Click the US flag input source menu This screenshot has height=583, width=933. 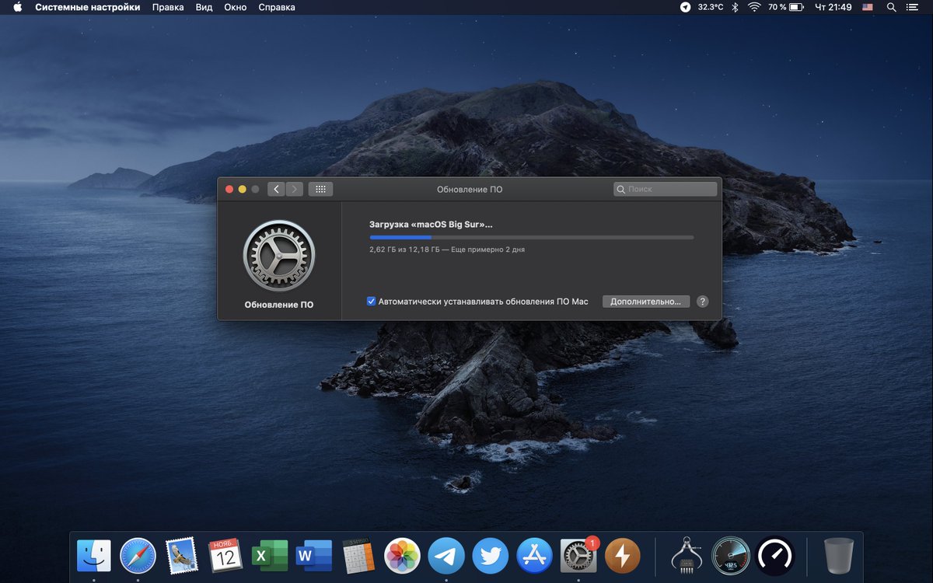866,7
